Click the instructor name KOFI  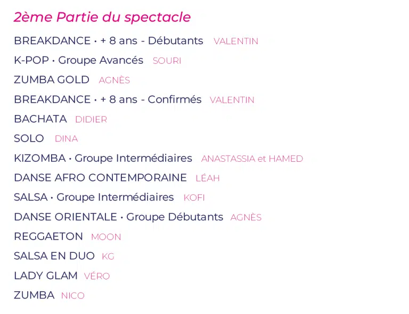194,198
